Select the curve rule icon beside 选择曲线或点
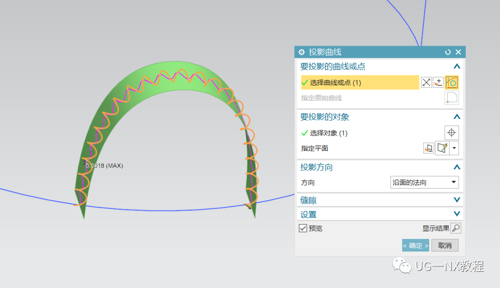The image size is (500, 288). (x=452, y=82)
